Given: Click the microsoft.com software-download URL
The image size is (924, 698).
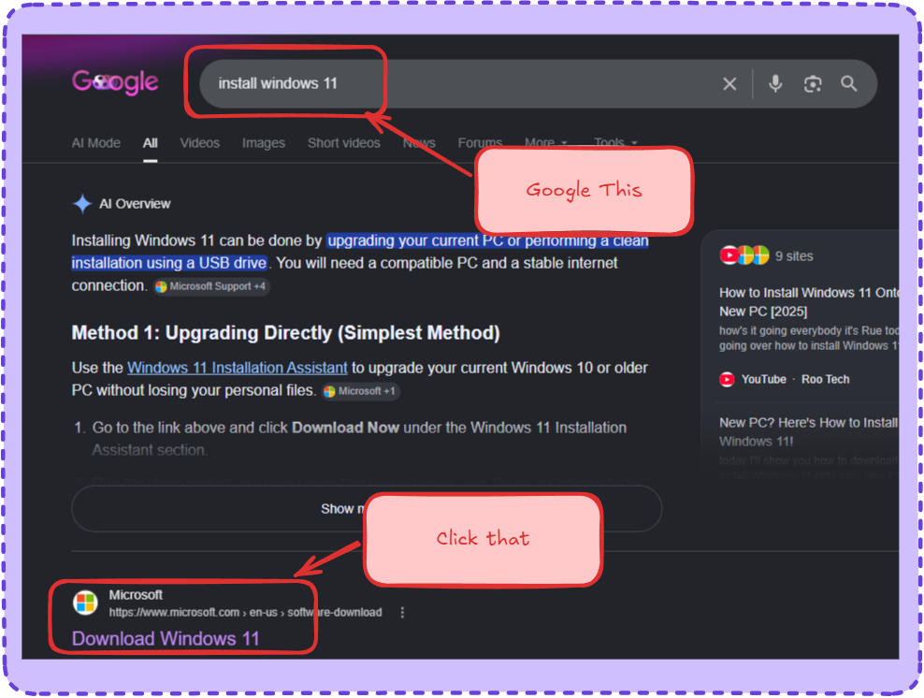Looking at the screenshot, I should 245,613.
